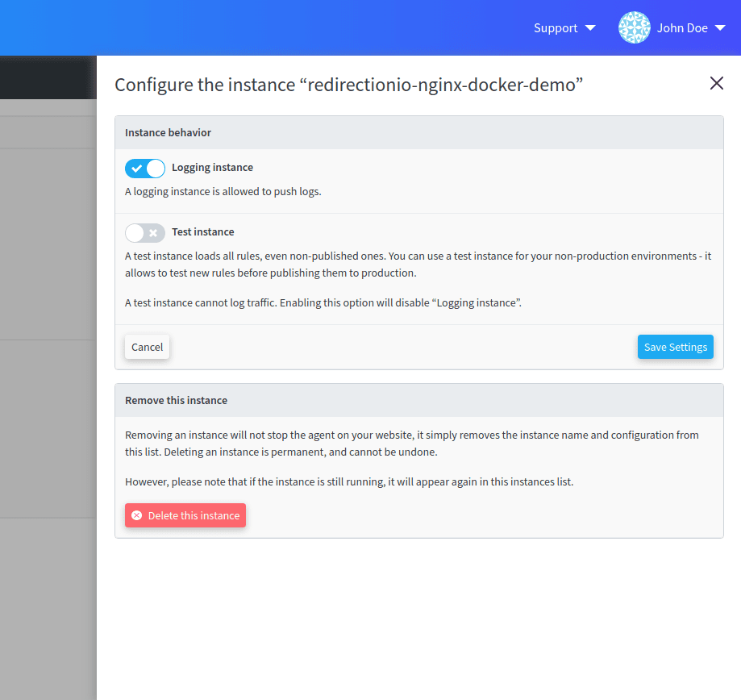Screen dimensions: 741x700
Task: Click the dimmed backdrop left of the panel
Action: pyautogui.click(x=48, y=403)
